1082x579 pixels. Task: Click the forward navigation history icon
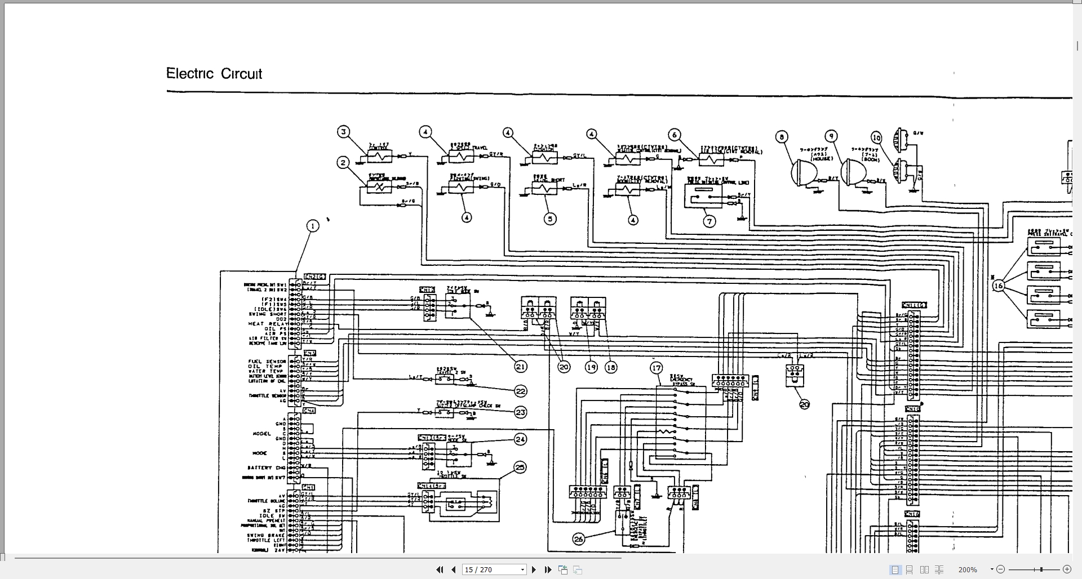(577, 569)
